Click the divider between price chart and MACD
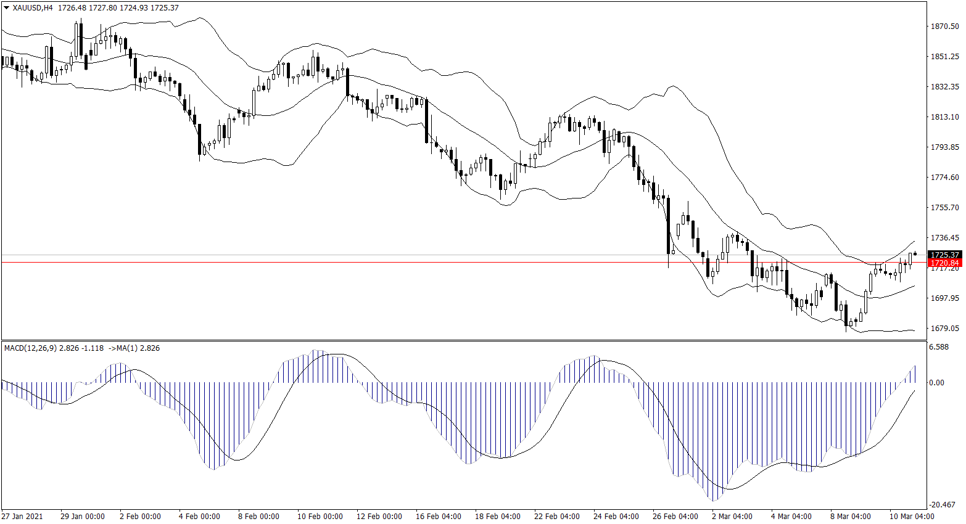The height and width of the screenshot is (524, 966). (463, 340)
